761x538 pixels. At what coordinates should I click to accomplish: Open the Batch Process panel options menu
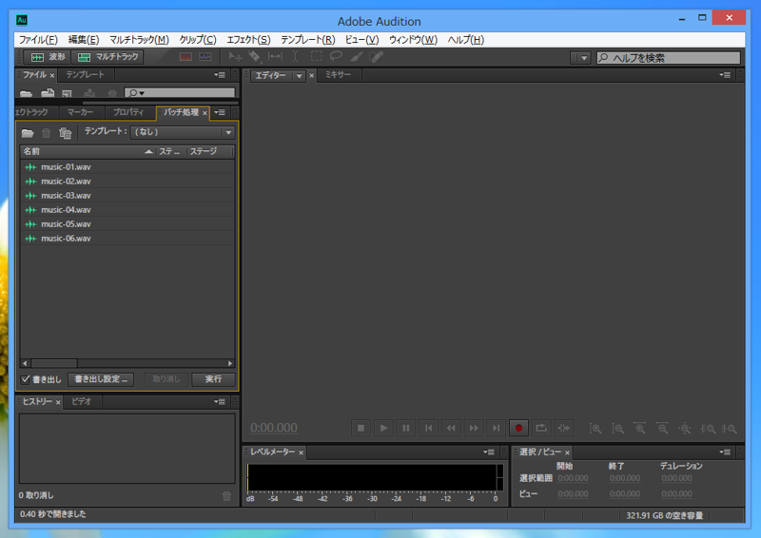tap(220, 112)
